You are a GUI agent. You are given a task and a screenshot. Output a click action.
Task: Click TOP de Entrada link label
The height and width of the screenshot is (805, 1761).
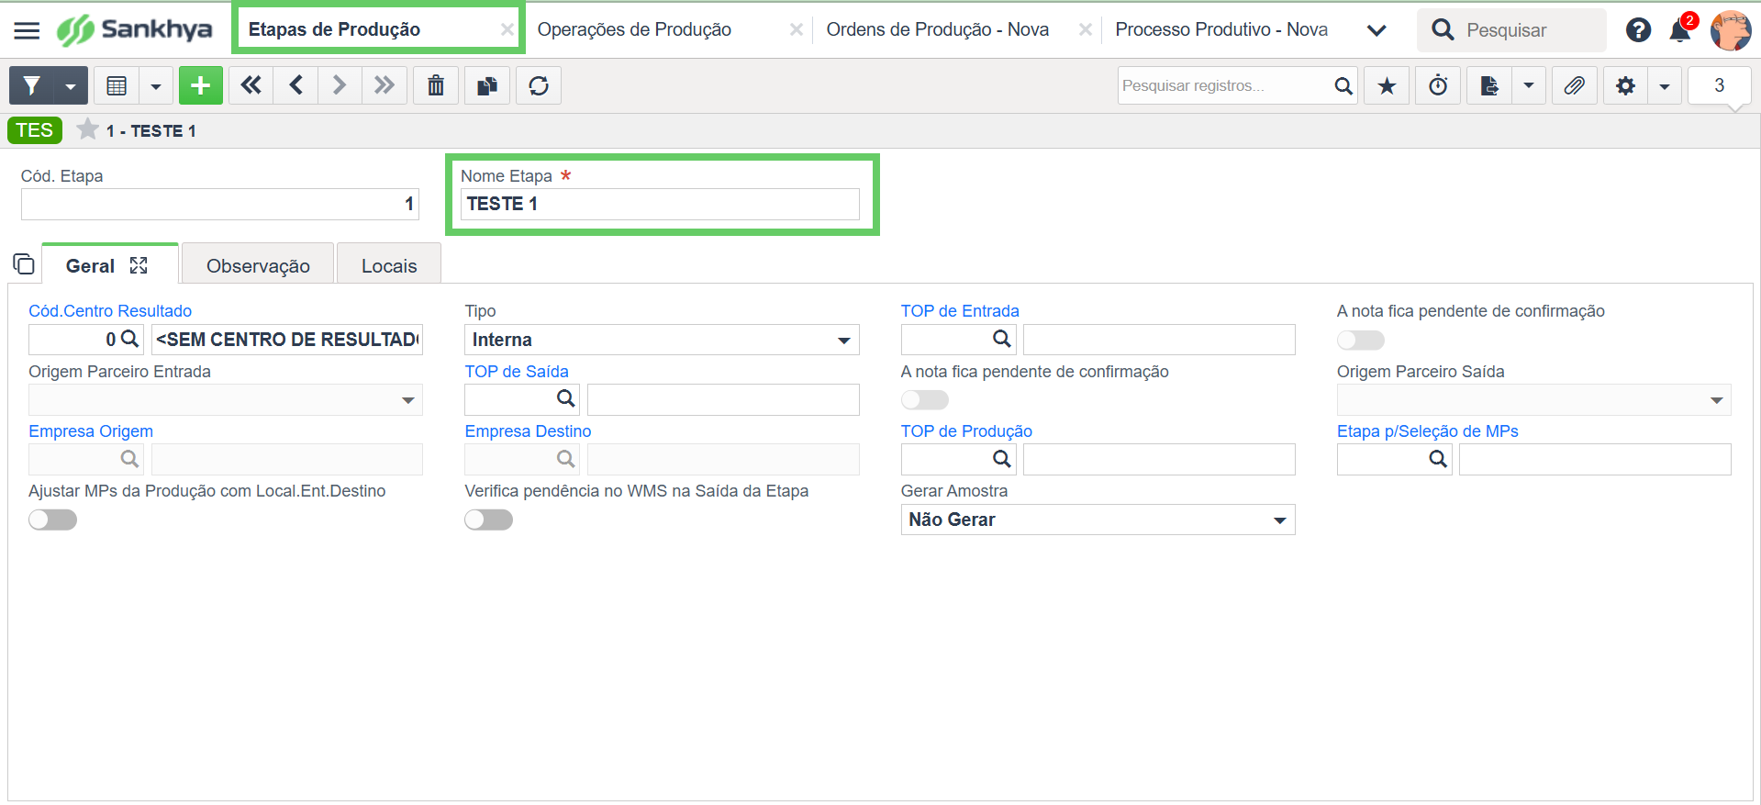click(960, 311)
